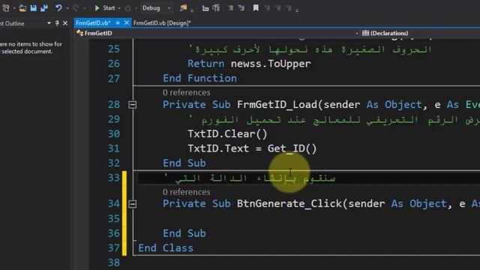Click 'End Function' on line 27
The image size is (480, 270).
click(200, 78)
